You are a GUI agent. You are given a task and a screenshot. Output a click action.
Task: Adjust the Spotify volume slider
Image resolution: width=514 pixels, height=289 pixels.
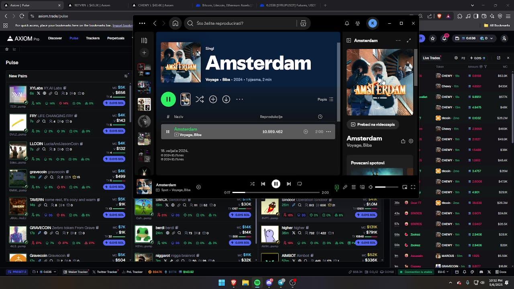coord(387,187)
